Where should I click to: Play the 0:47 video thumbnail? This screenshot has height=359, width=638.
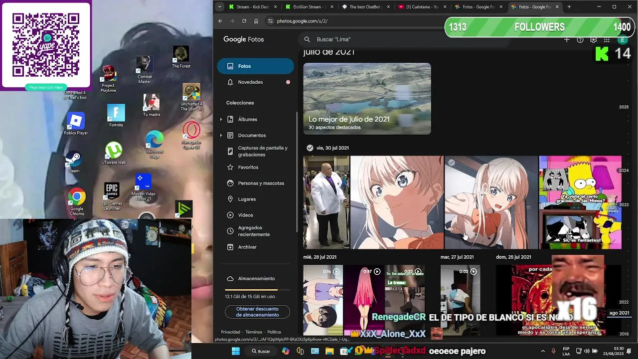tap(363, 301)
